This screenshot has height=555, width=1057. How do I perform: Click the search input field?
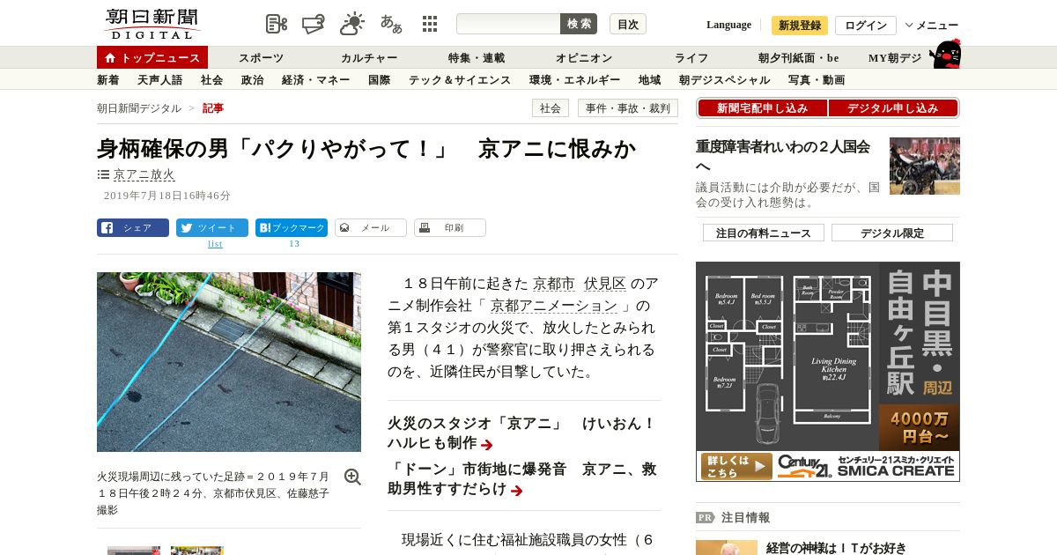tap(508, 24)
